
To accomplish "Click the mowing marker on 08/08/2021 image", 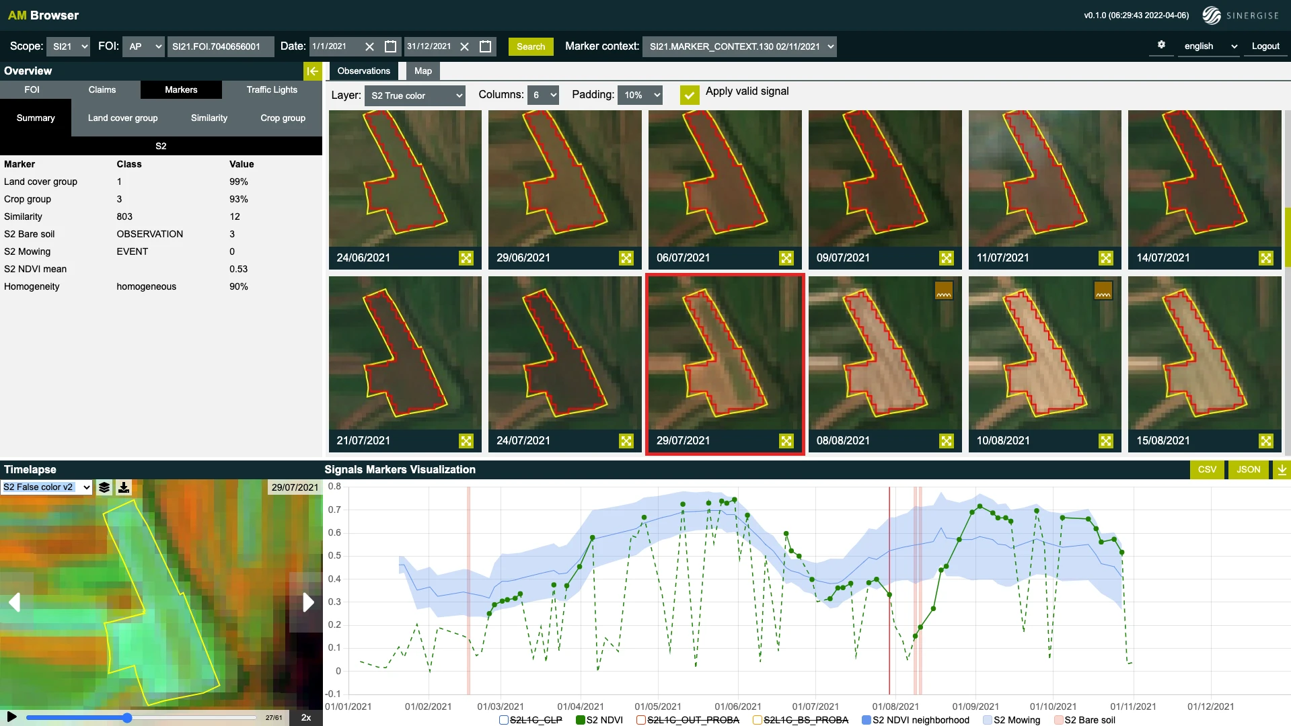I will tap(944, 291).
